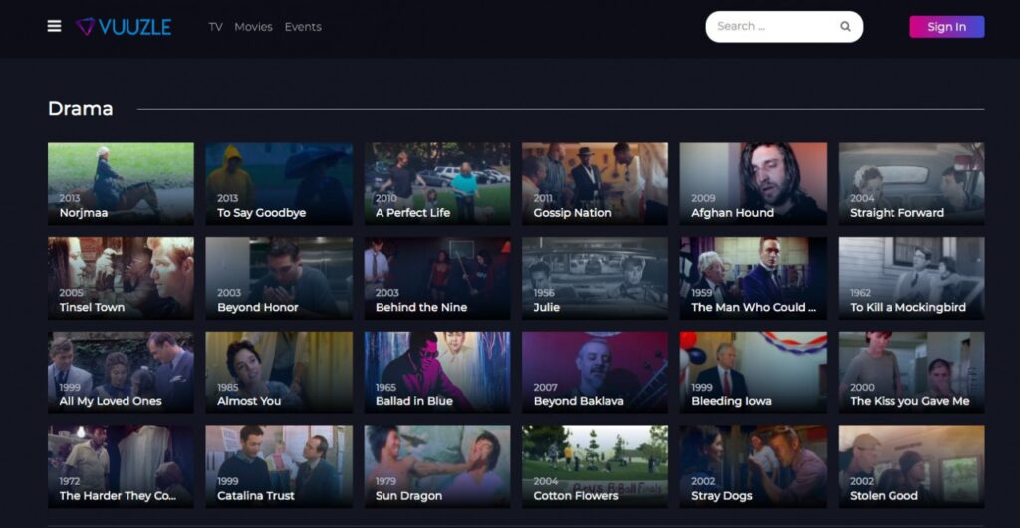The image size is (1020, 528).
Task: Go to the Movies section
Action: 253,27
